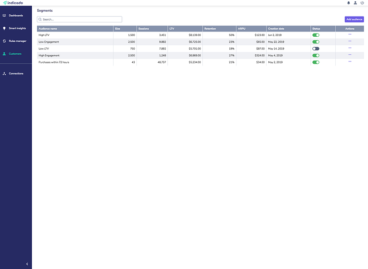This screenshot has height=269, width=368.
Task: Click the Add audience button
Action: click(354, 19)
